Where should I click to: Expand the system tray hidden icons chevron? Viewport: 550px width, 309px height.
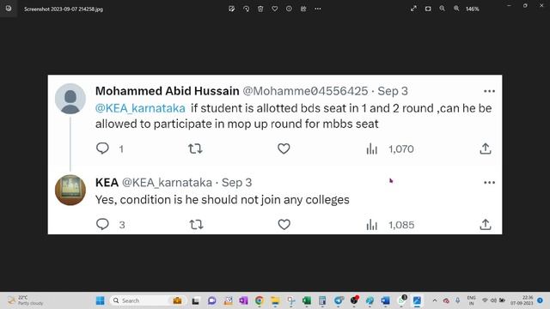click(x=435, y=300)
